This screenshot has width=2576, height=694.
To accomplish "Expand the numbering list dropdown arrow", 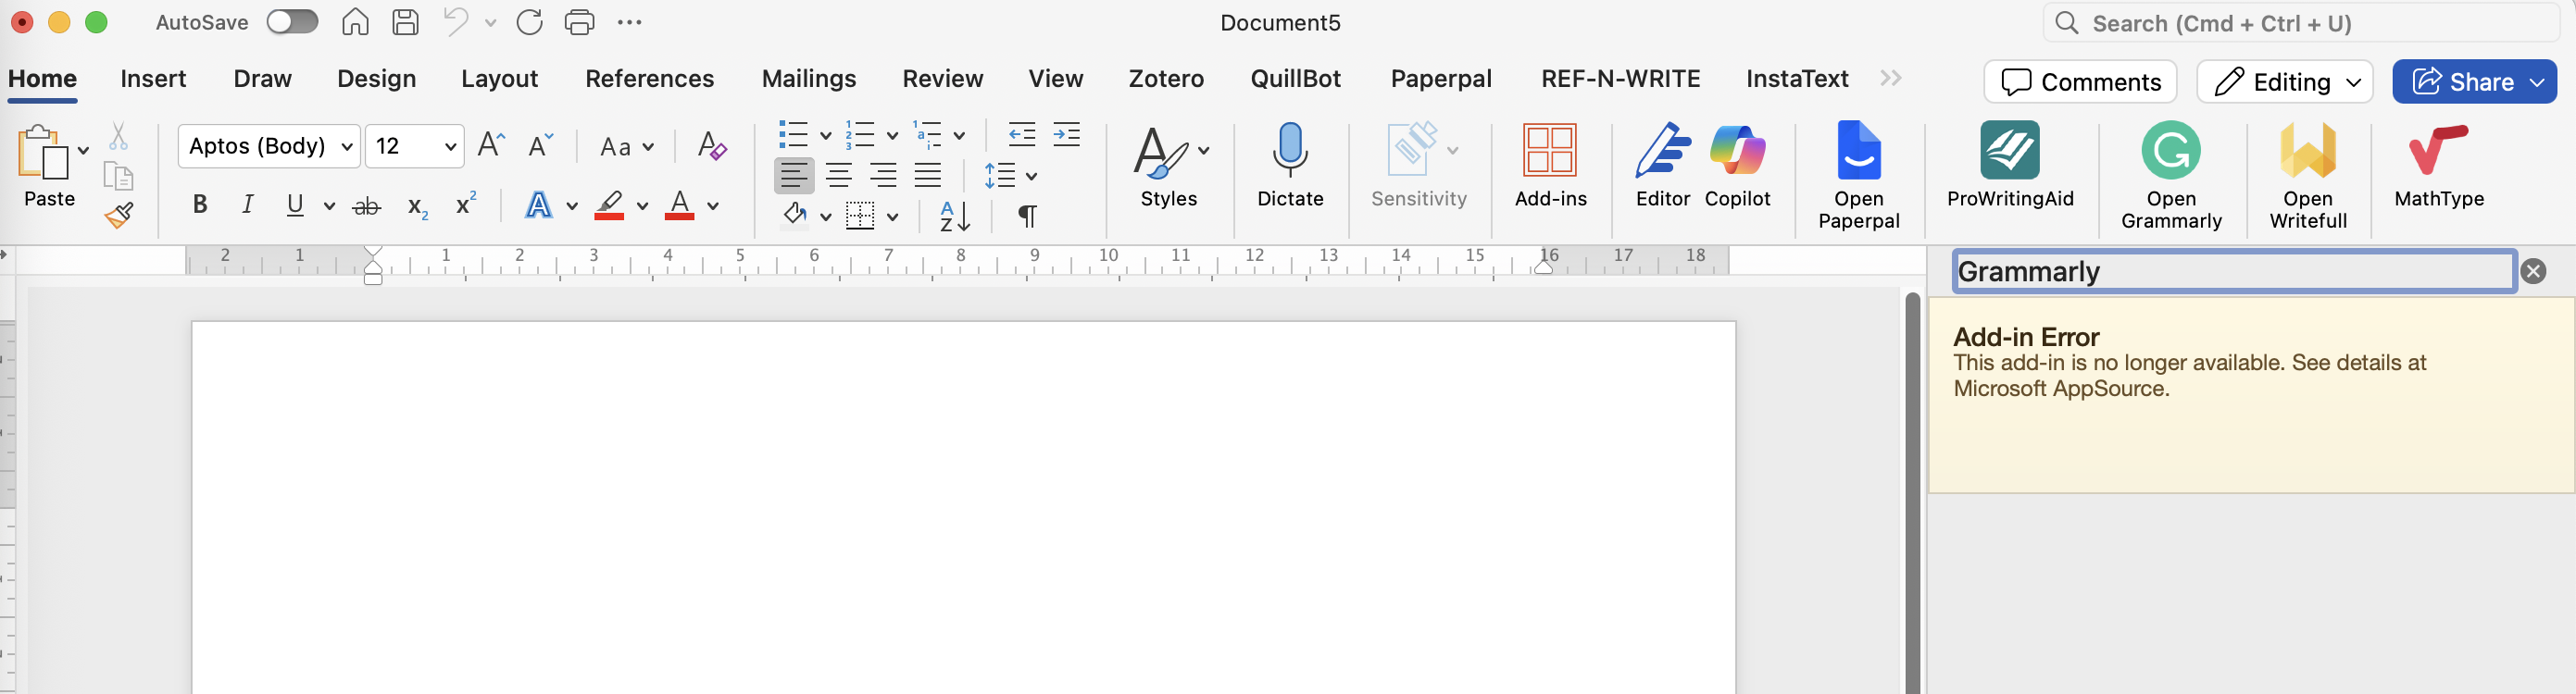I will [x=892, y=135].
